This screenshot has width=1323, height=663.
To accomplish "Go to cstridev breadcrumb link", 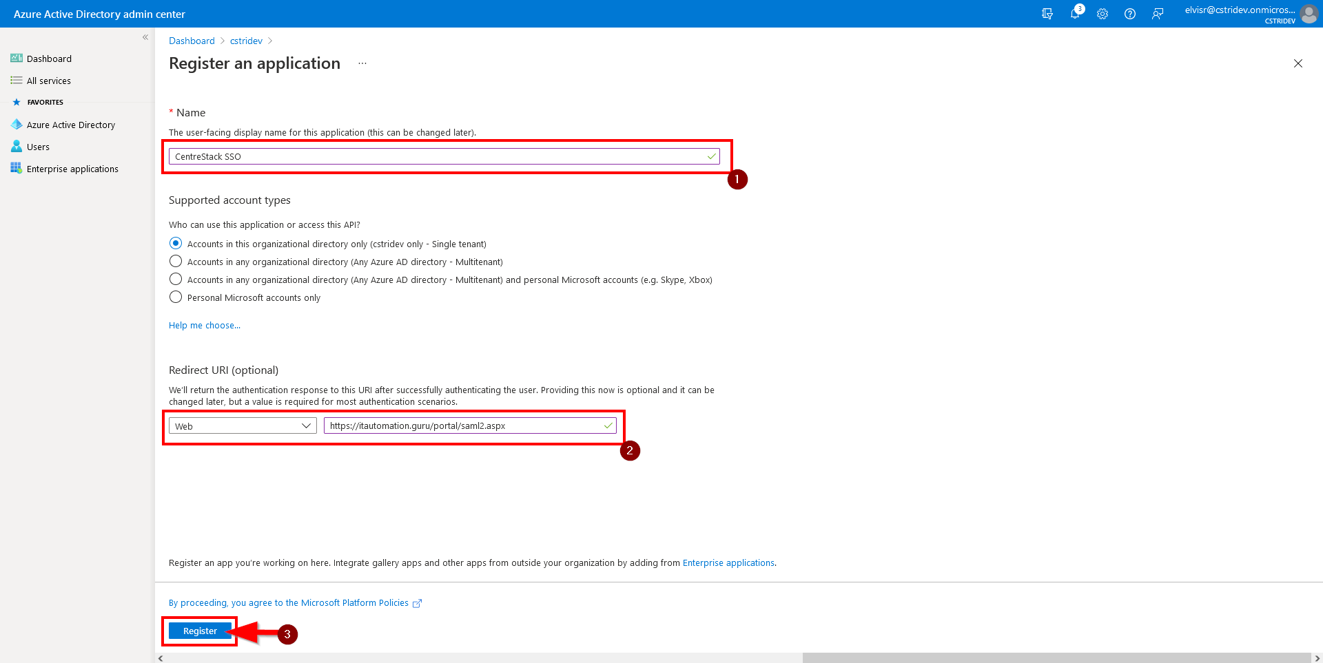I will (246, 41).
